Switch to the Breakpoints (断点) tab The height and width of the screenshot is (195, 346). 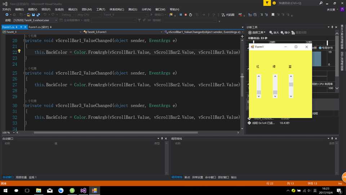(x=187, y=177)
